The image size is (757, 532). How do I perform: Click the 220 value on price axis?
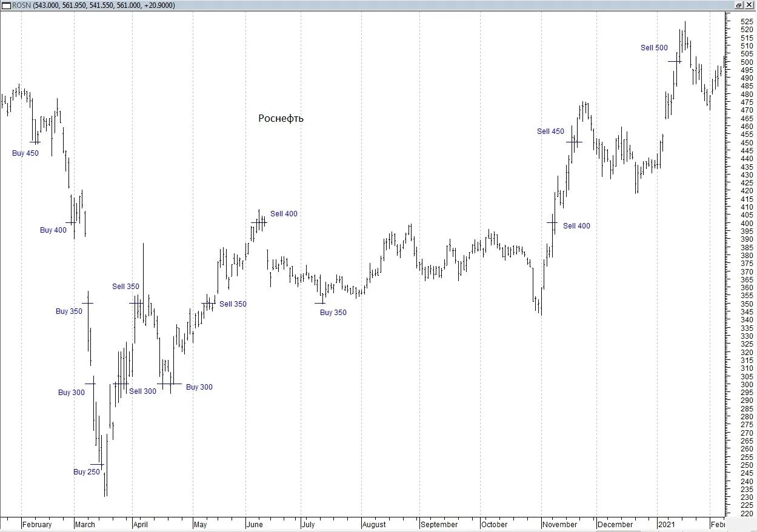click(747, 513)
